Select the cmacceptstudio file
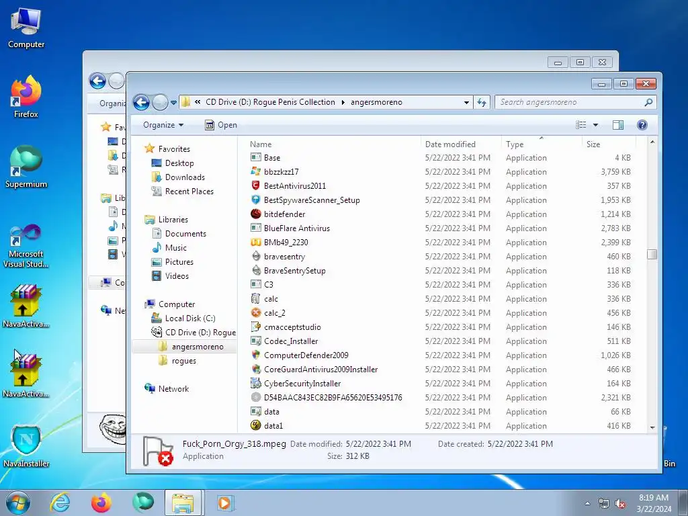The image size is (688, 516). pyautogui.click(x=292, y=327)
